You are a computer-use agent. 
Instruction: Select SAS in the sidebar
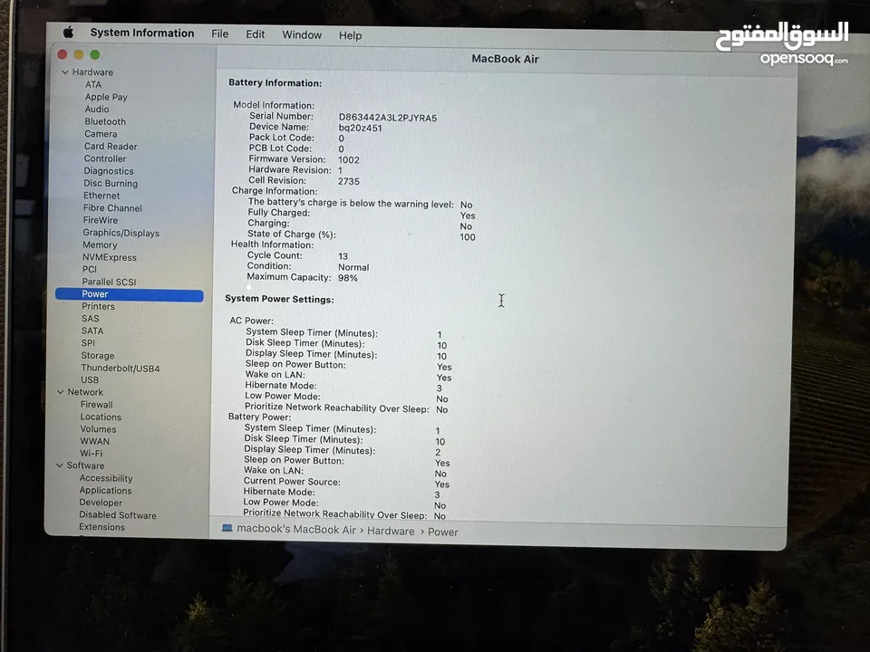tap(91, 318)
